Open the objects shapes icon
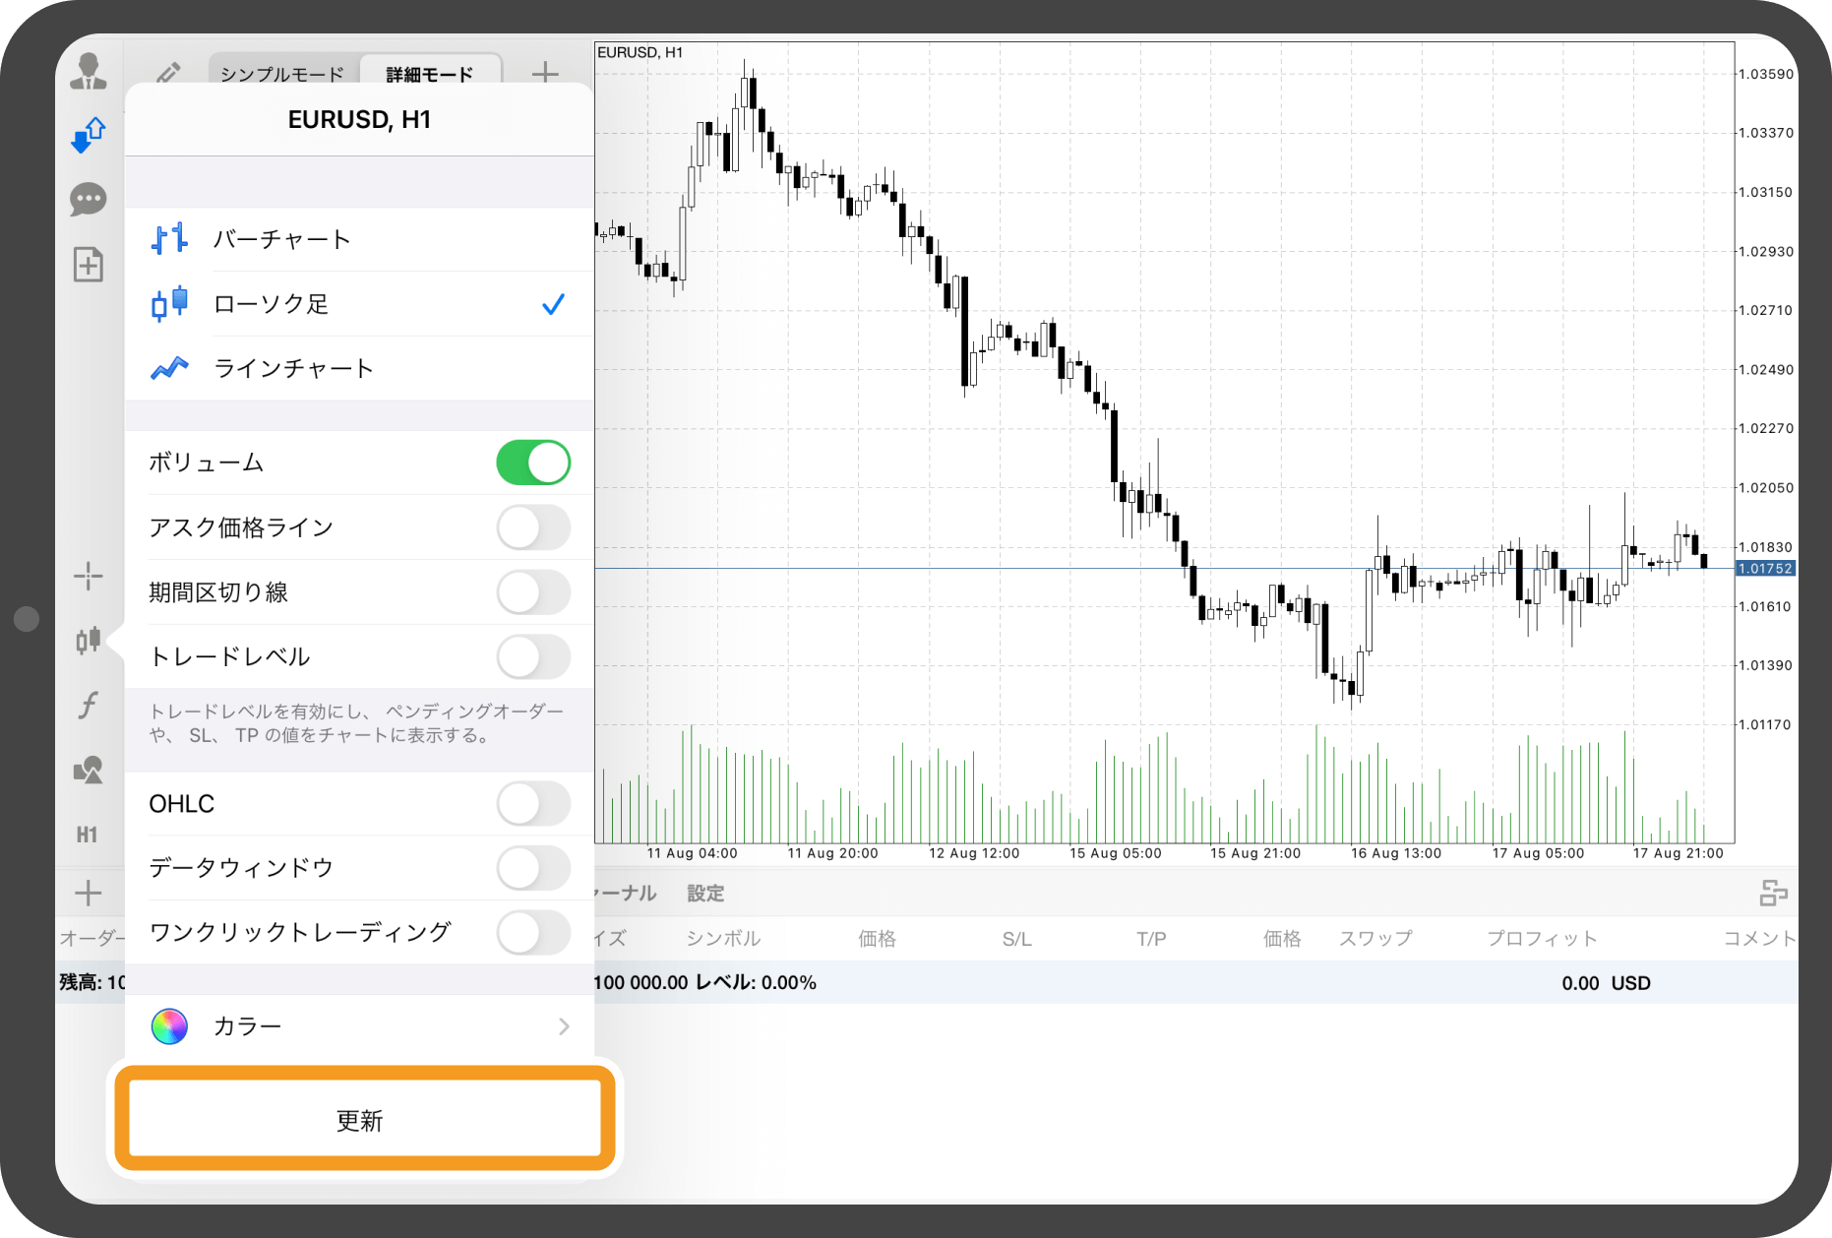1832x1238 pixels. tap(89, 770)
